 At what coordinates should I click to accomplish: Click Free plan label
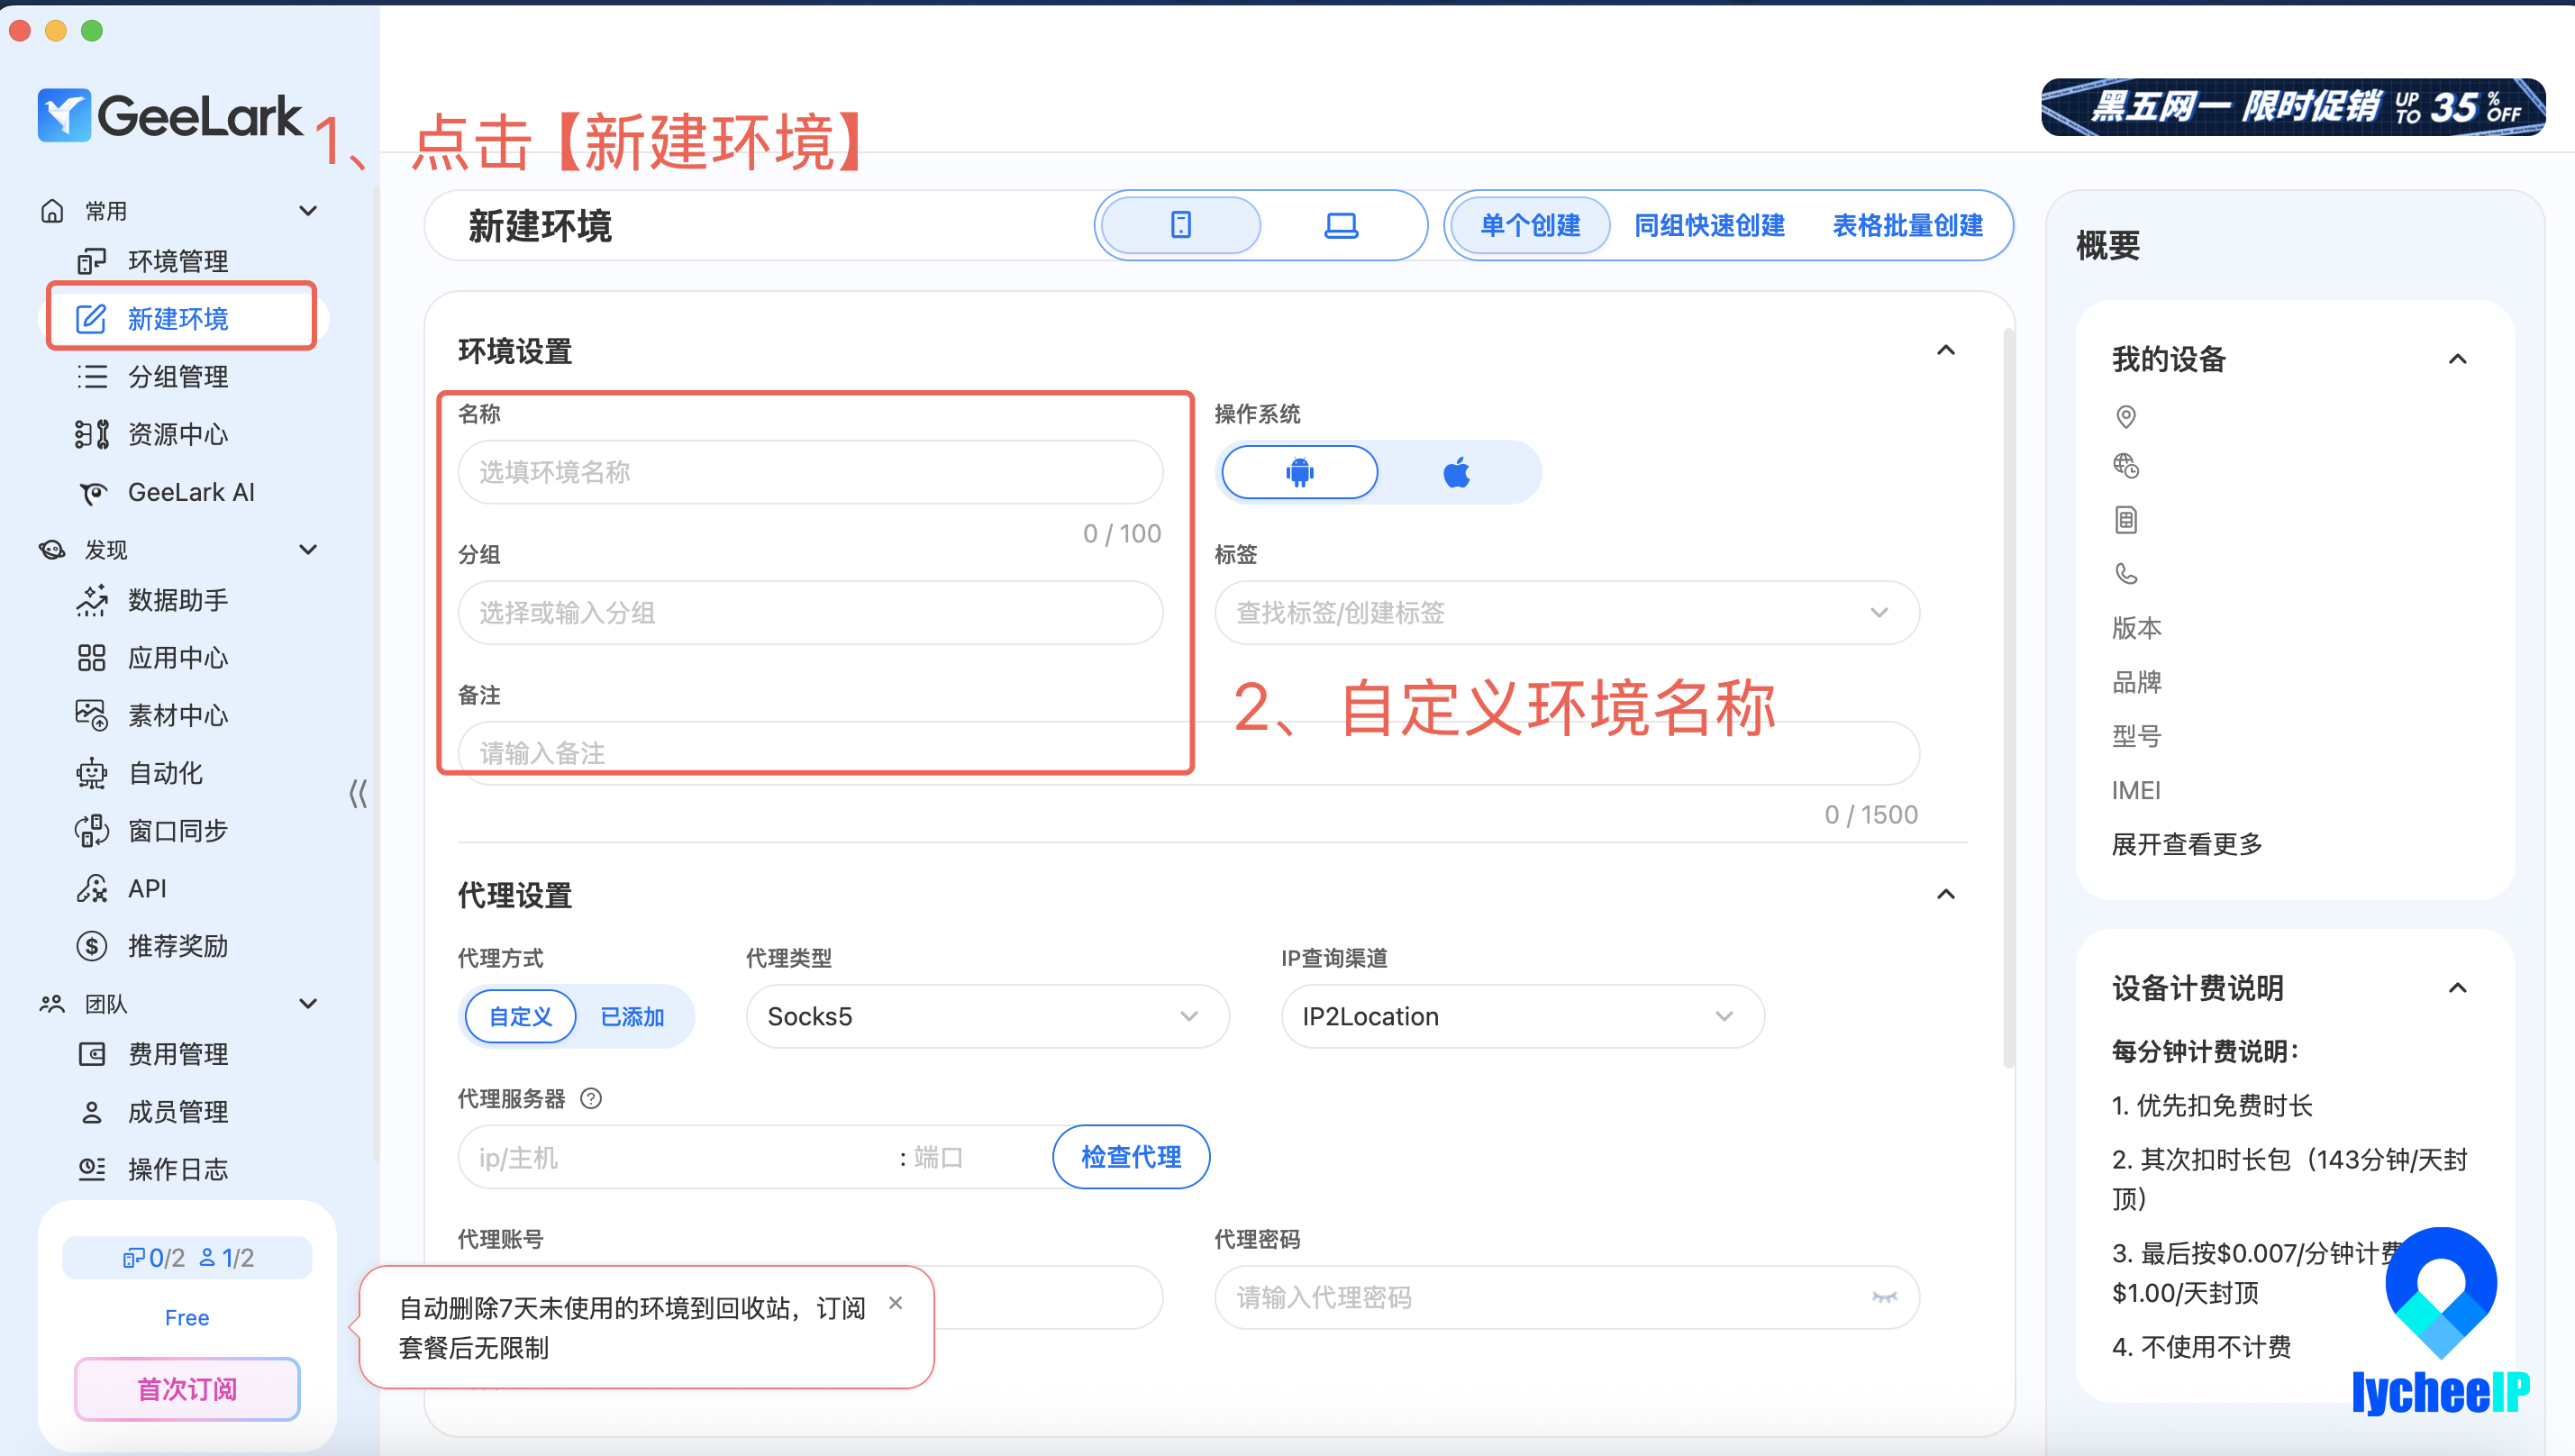click(x=187, y=1317)
